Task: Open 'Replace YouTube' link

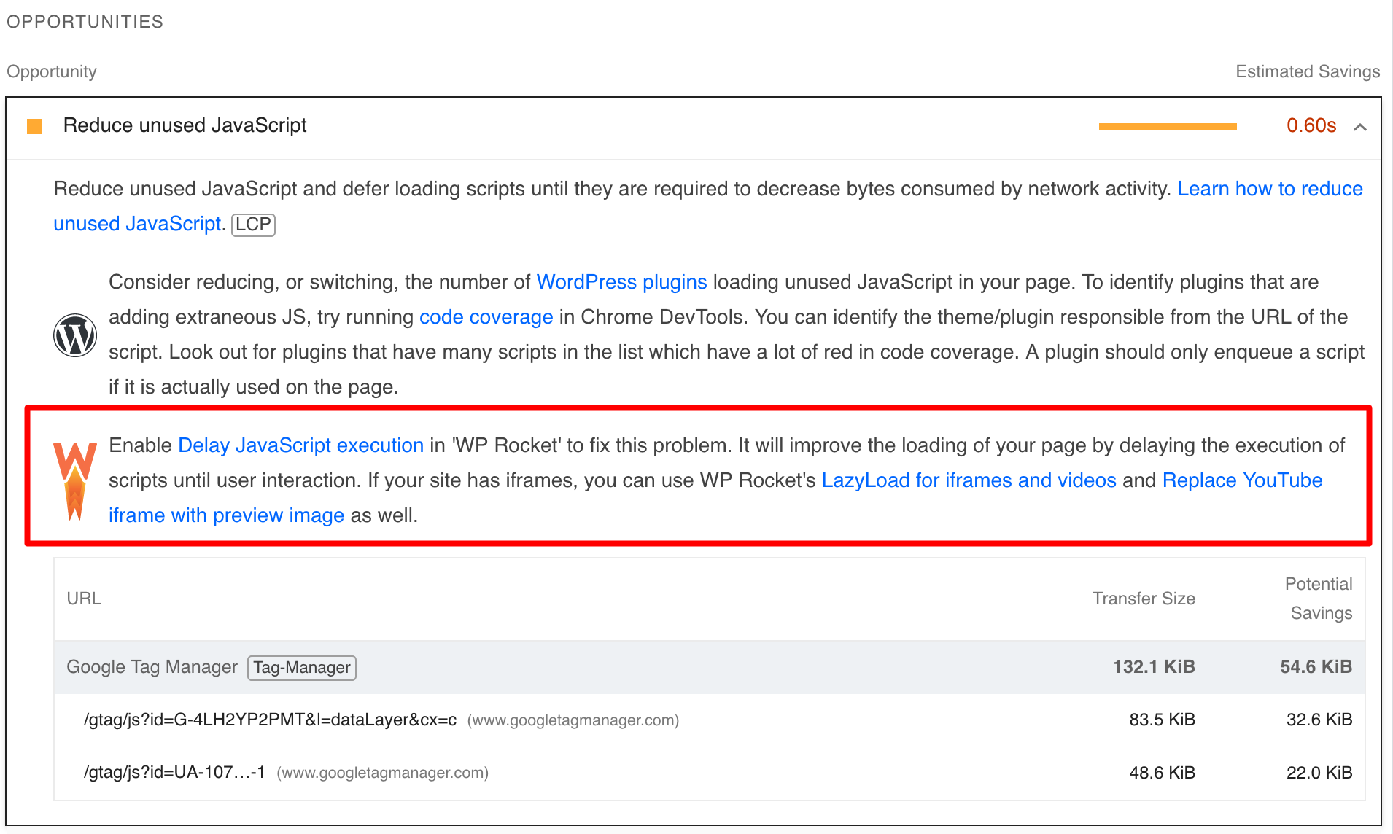Action: (x=1242, y=480)
